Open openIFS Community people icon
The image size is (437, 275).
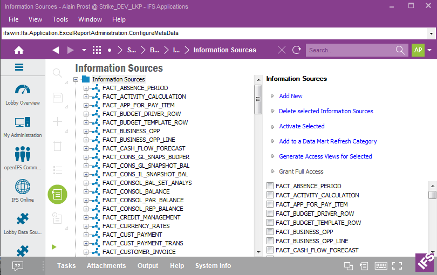pos(22,156)
